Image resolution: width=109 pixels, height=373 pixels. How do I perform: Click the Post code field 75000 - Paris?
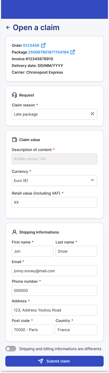tap(33, 330)
